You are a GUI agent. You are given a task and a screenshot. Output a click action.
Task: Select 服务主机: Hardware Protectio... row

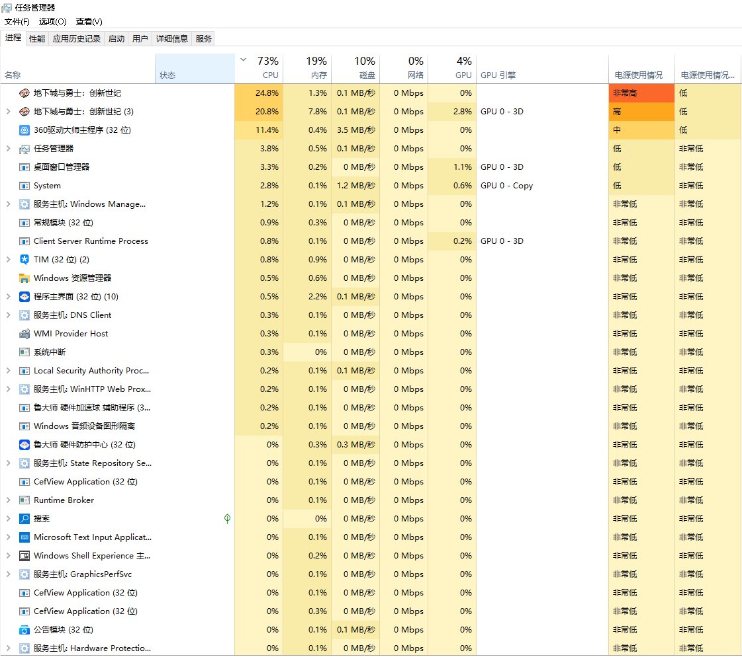coord(371,648)
